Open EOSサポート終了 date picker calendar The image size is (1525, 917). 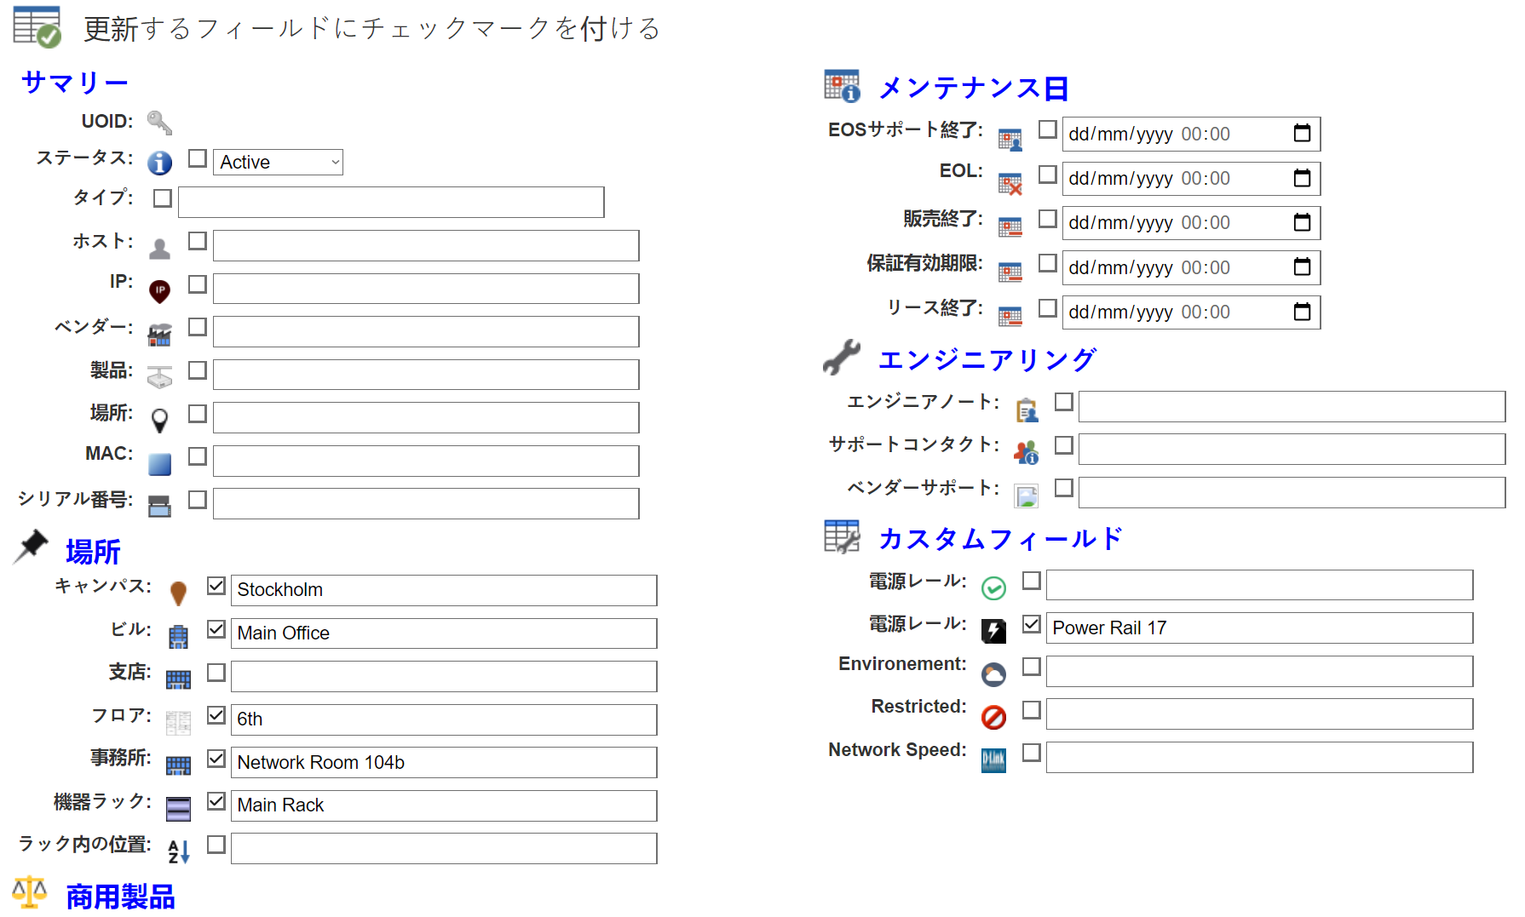pos(1302,134)
